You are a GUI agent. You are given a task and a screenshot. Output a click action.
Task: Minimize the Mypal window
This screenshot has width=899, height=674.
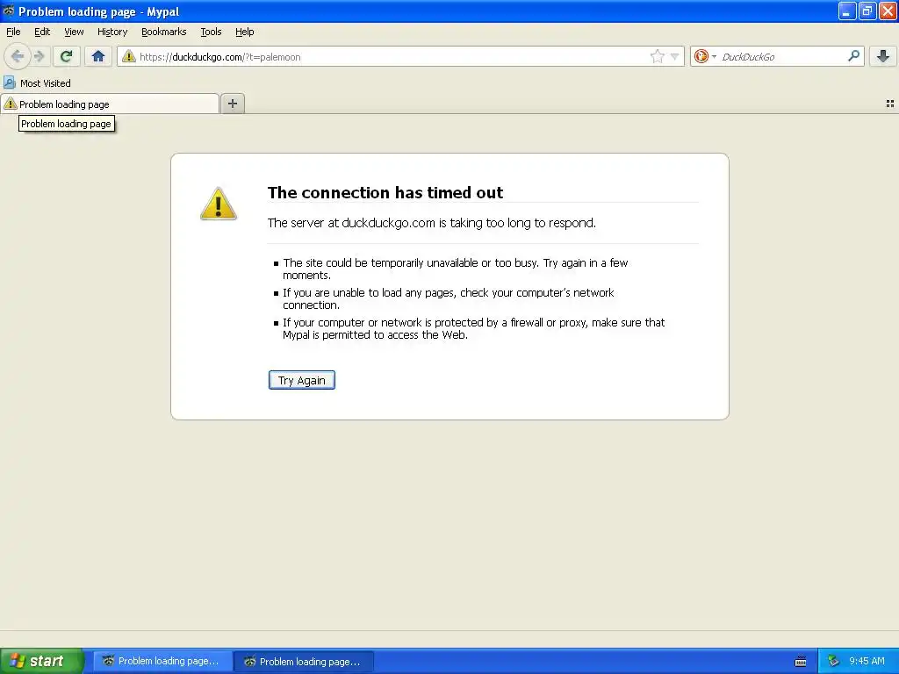point(847,11)
